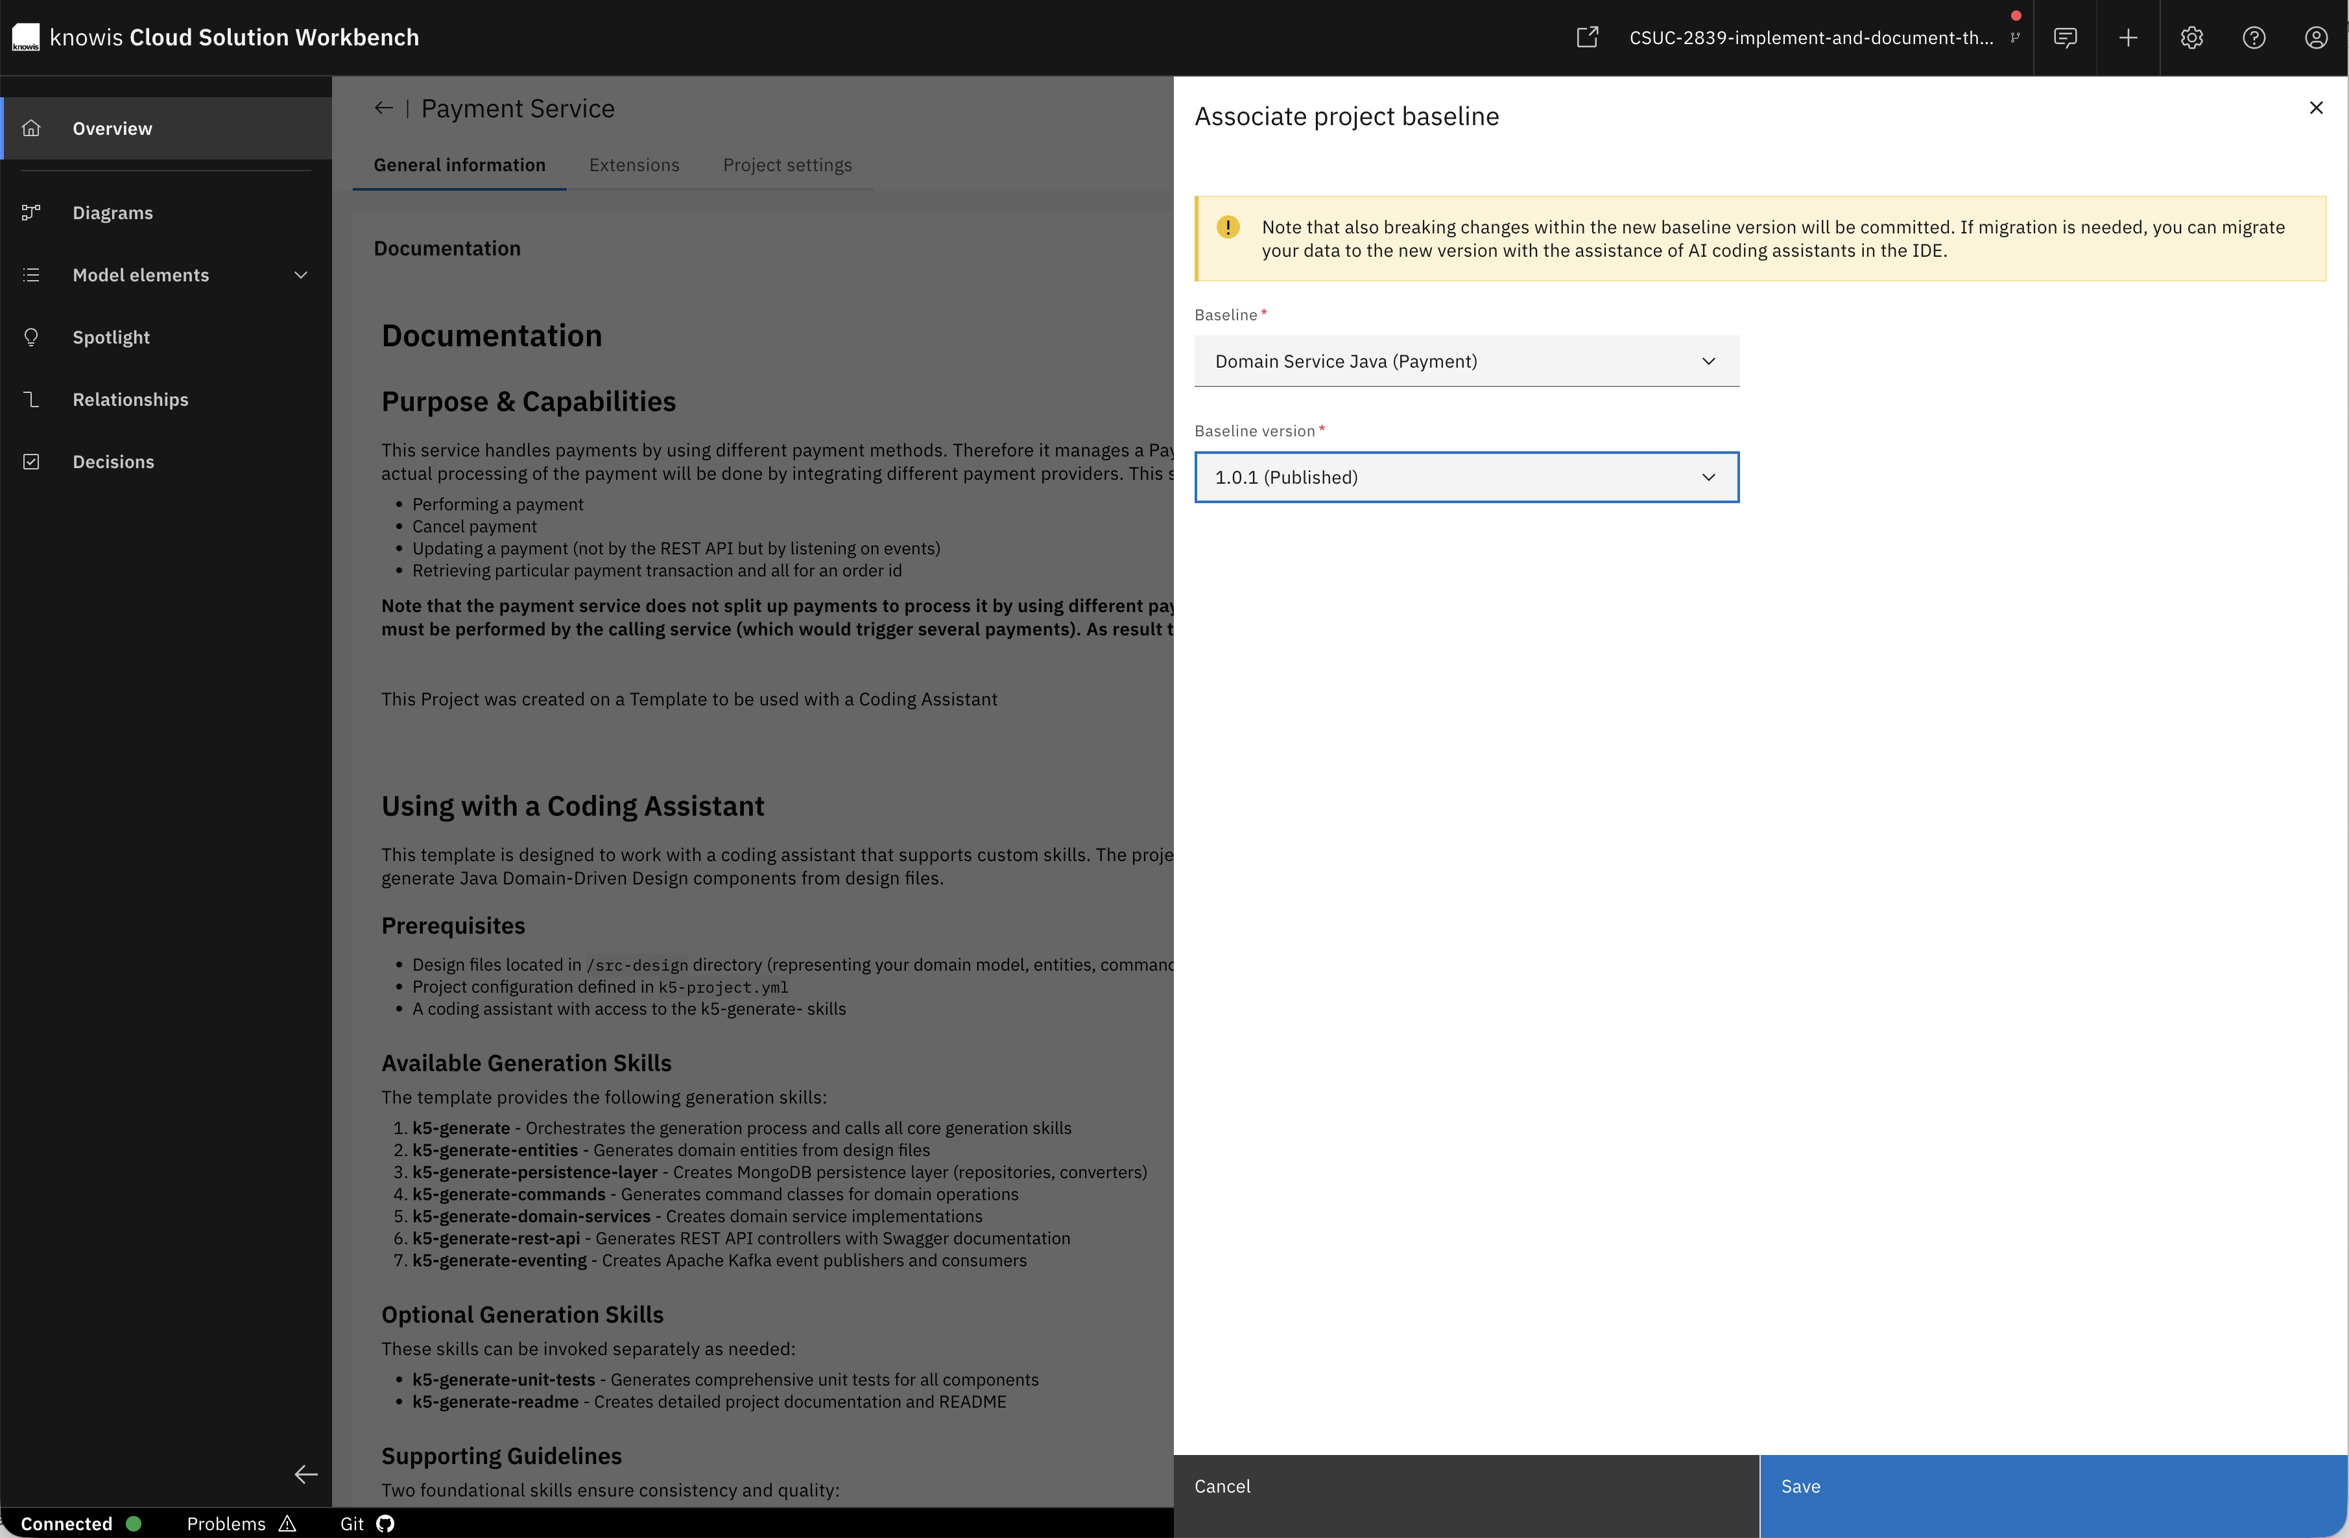Click Available Generation Skills heading
The height and width of the screenshot is (1538, 2349).
526,1063
